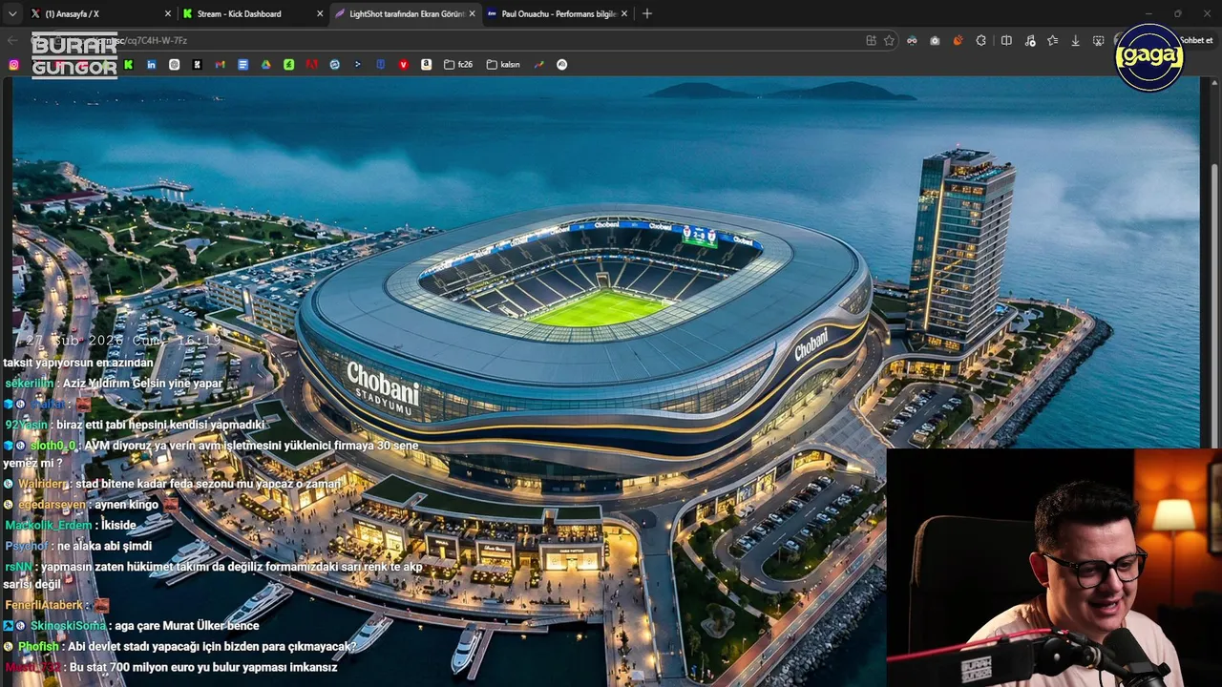1222x687 pixels.
Task: Click chat username 92Yasin
Action: [25, 425]
